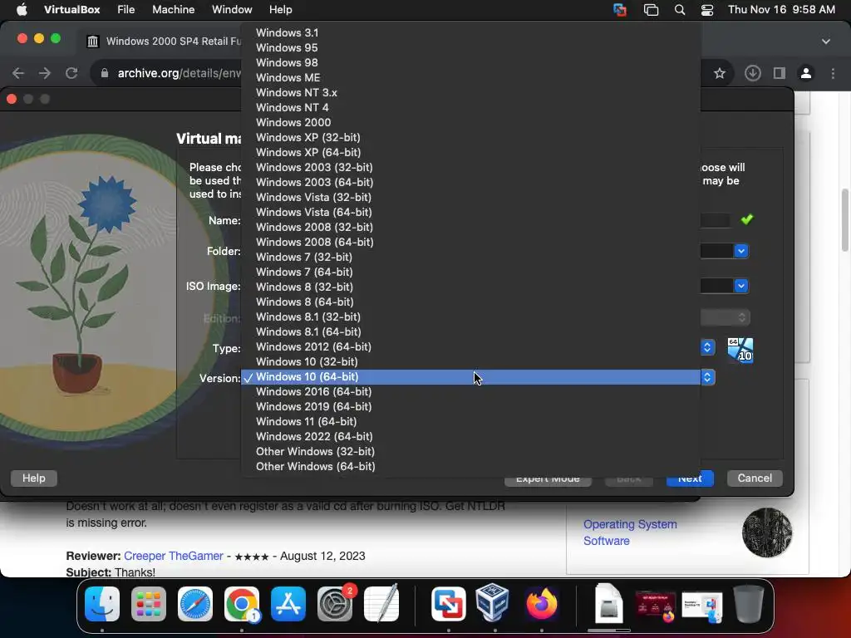This screenshot has height=638, width=851.
Task: Open Chrome three-dot menu
Action: click(833, 73)
